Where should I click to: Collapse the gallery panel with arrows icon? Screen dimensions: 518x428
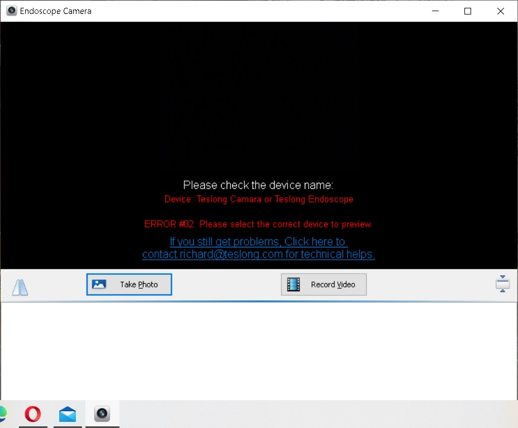(x=502, y=284)
